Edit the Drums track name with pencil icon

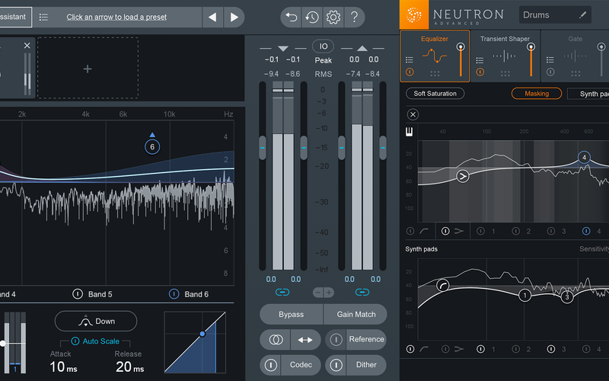click(x=582, y=14)
